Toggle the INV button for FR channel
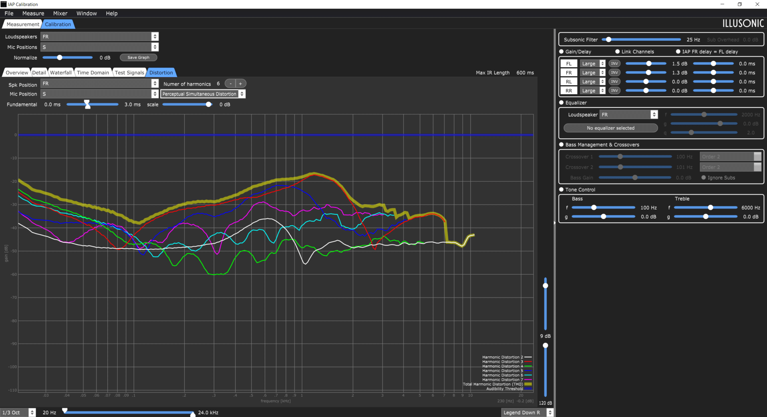This screenshot has height=417, width=767. point(614,73)
